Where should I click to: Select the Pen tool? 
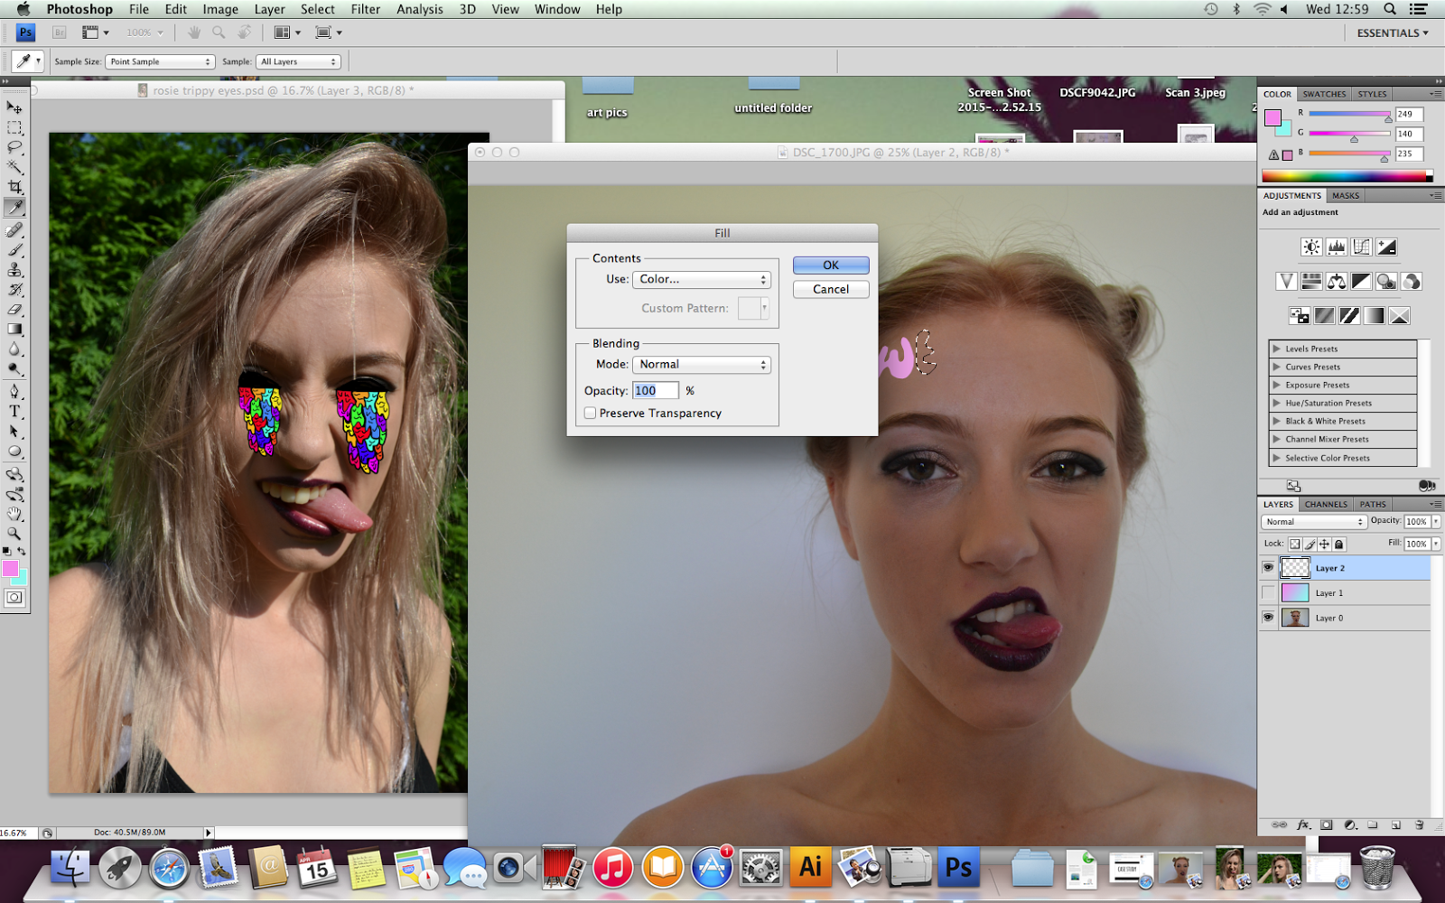[x=14, y=391]
